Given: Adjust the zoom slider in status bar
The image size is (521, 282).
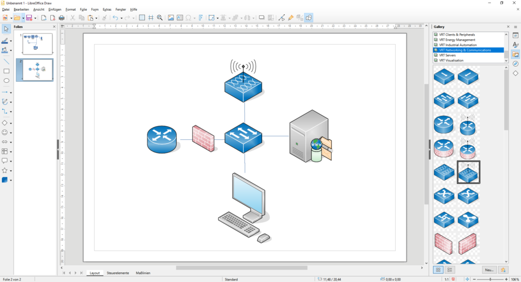Looking at the screenshot, I should coord(490,279).
